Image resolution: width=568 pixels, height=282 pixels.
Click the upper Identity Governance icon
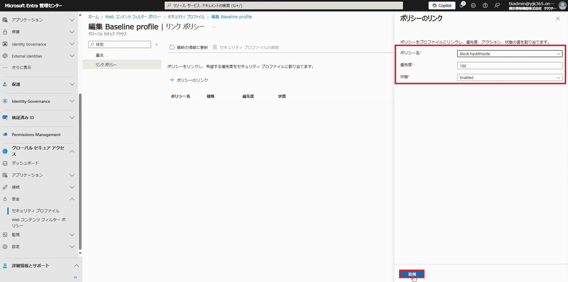5,44
